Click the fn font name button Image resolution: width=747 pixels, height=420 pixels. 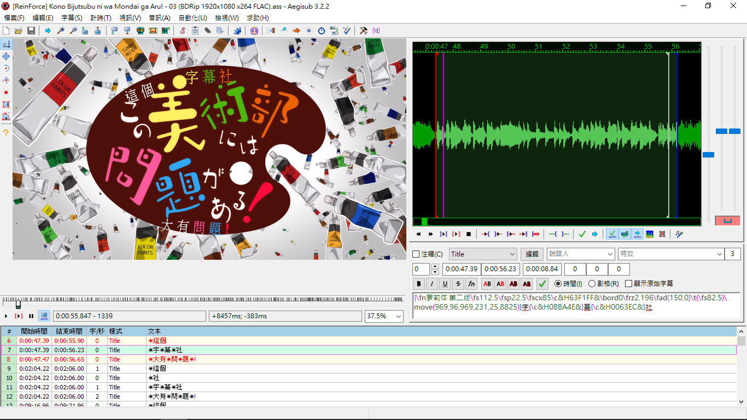(x=471, y=284)
